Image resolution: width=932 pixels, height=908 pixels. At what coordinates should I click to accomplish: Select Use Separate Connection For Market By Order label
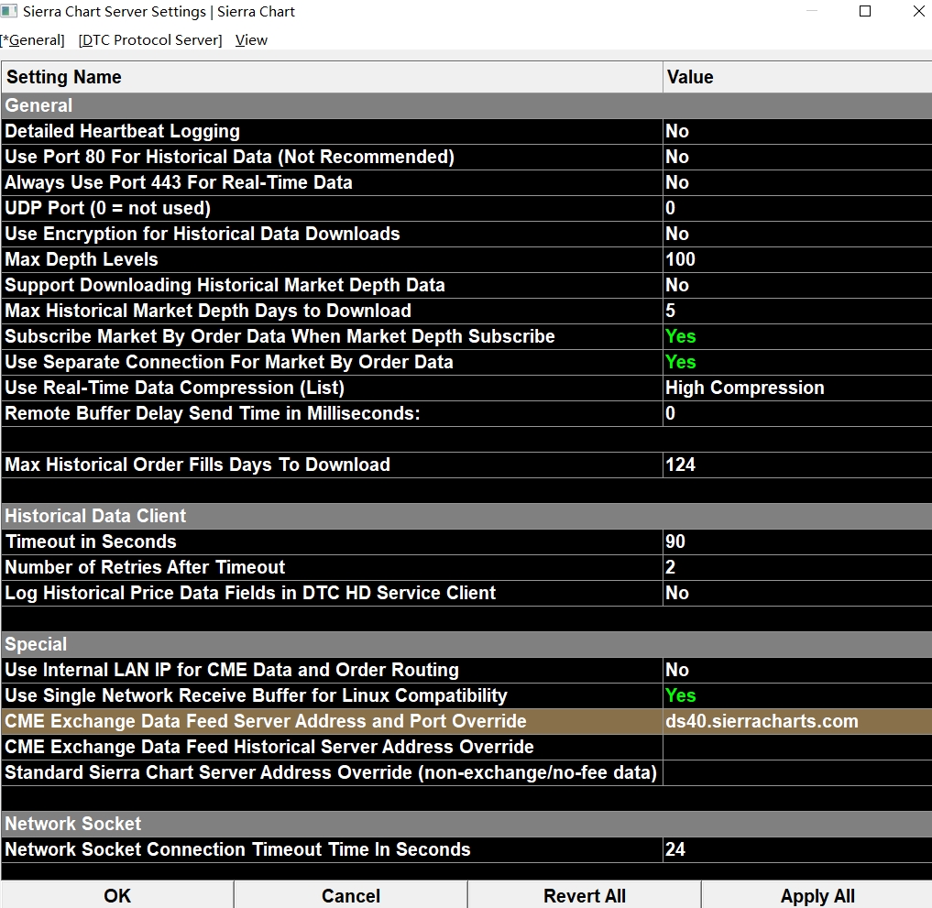tap(229, 362)
